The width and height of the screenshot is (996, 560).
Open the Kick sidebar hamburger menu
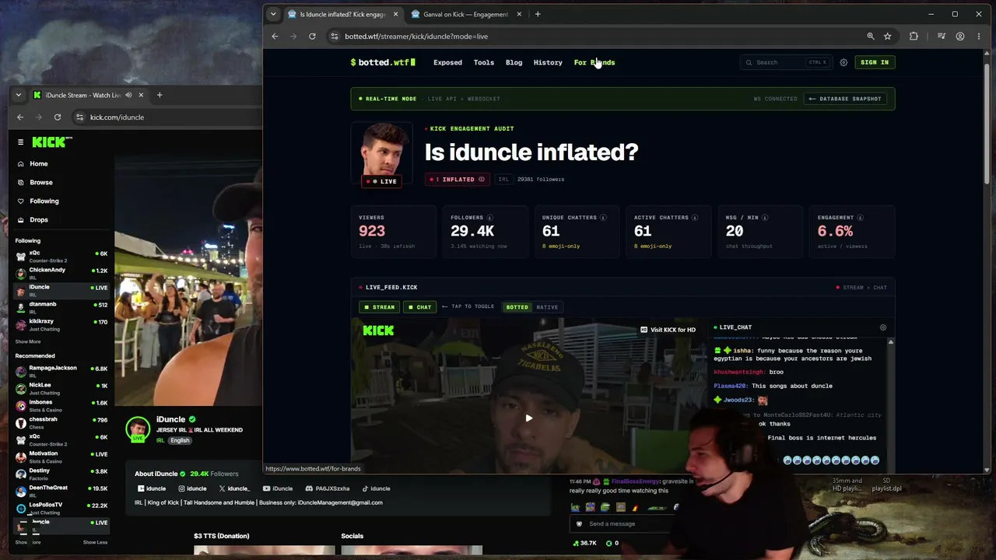(x=21, y=142)
